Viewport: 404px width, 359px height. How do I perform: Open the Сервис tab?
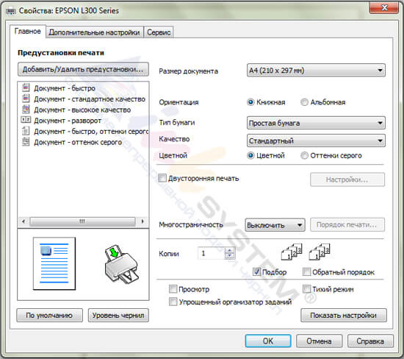[x=159, y=32]
